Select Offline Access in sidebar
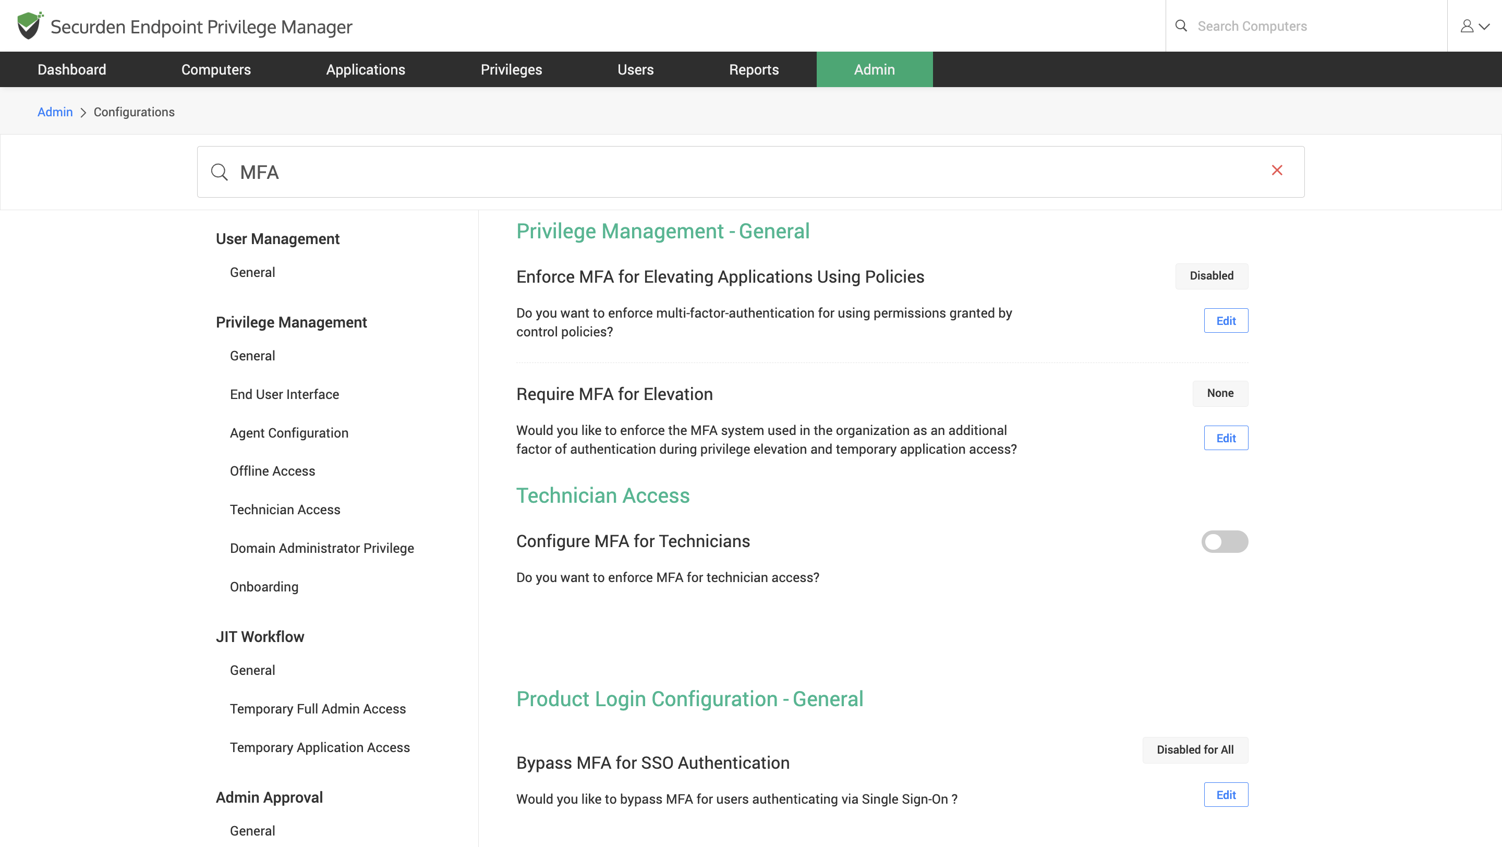The image size is (1502, 847). (272, 471)
